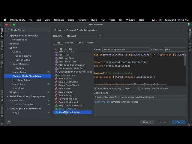Switch to the Other tab

pyautogui.click(x=90, y=43)
